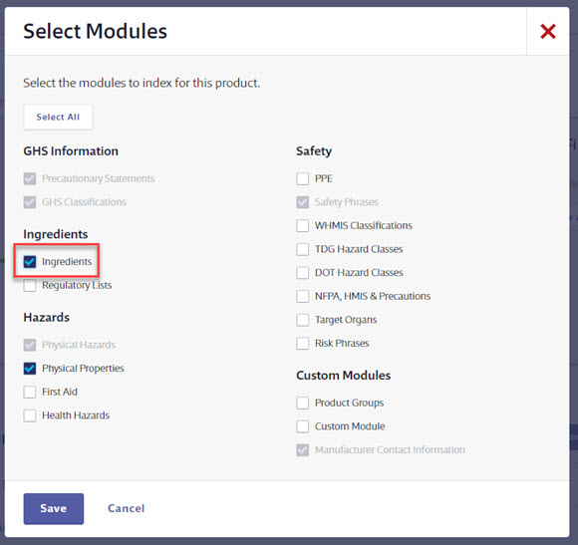578x545 pixels.
Task: Uncheck the Ingredients checkbox
Action: pos(30,262)
